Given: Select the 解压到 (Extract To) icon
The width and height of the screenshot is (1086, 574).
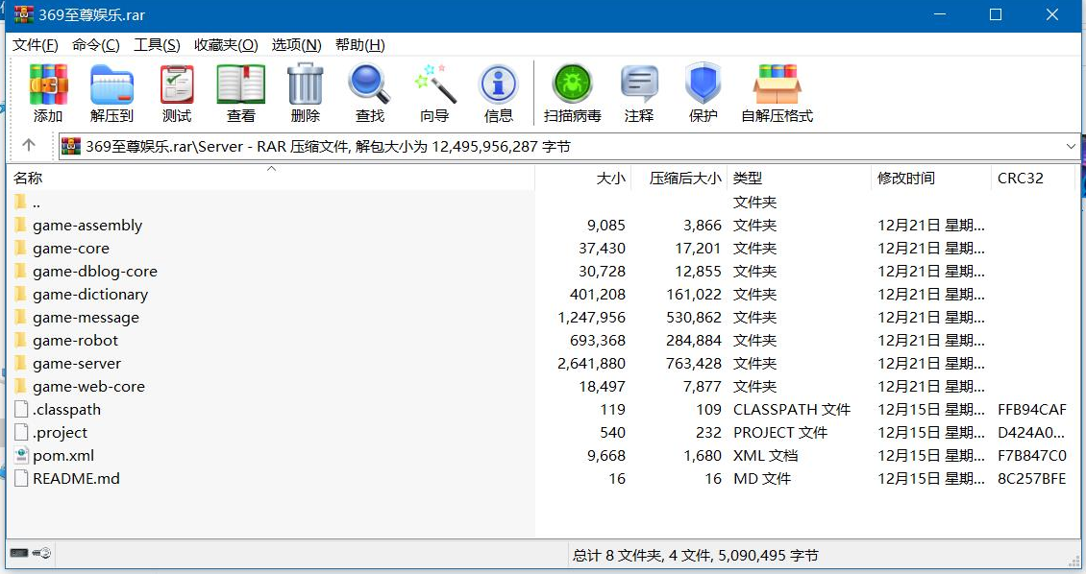Looking at the screenshot, I should point(112,91).
